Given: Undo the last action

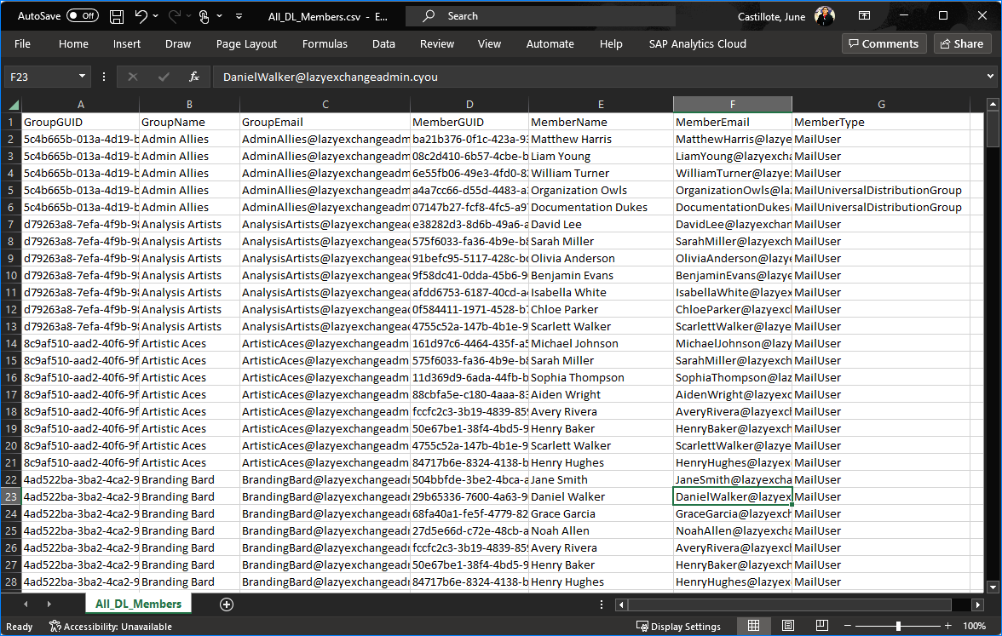Looking at the screenshot, I should pos(141,17).
